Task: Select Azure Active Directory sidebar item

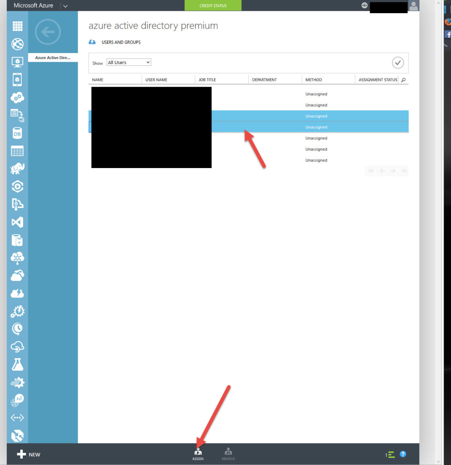Action: 53,58
